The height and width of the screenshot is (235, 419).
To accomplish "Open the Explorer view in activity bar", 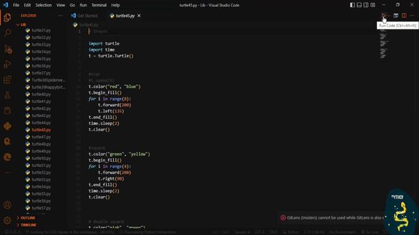I will 7,18.
